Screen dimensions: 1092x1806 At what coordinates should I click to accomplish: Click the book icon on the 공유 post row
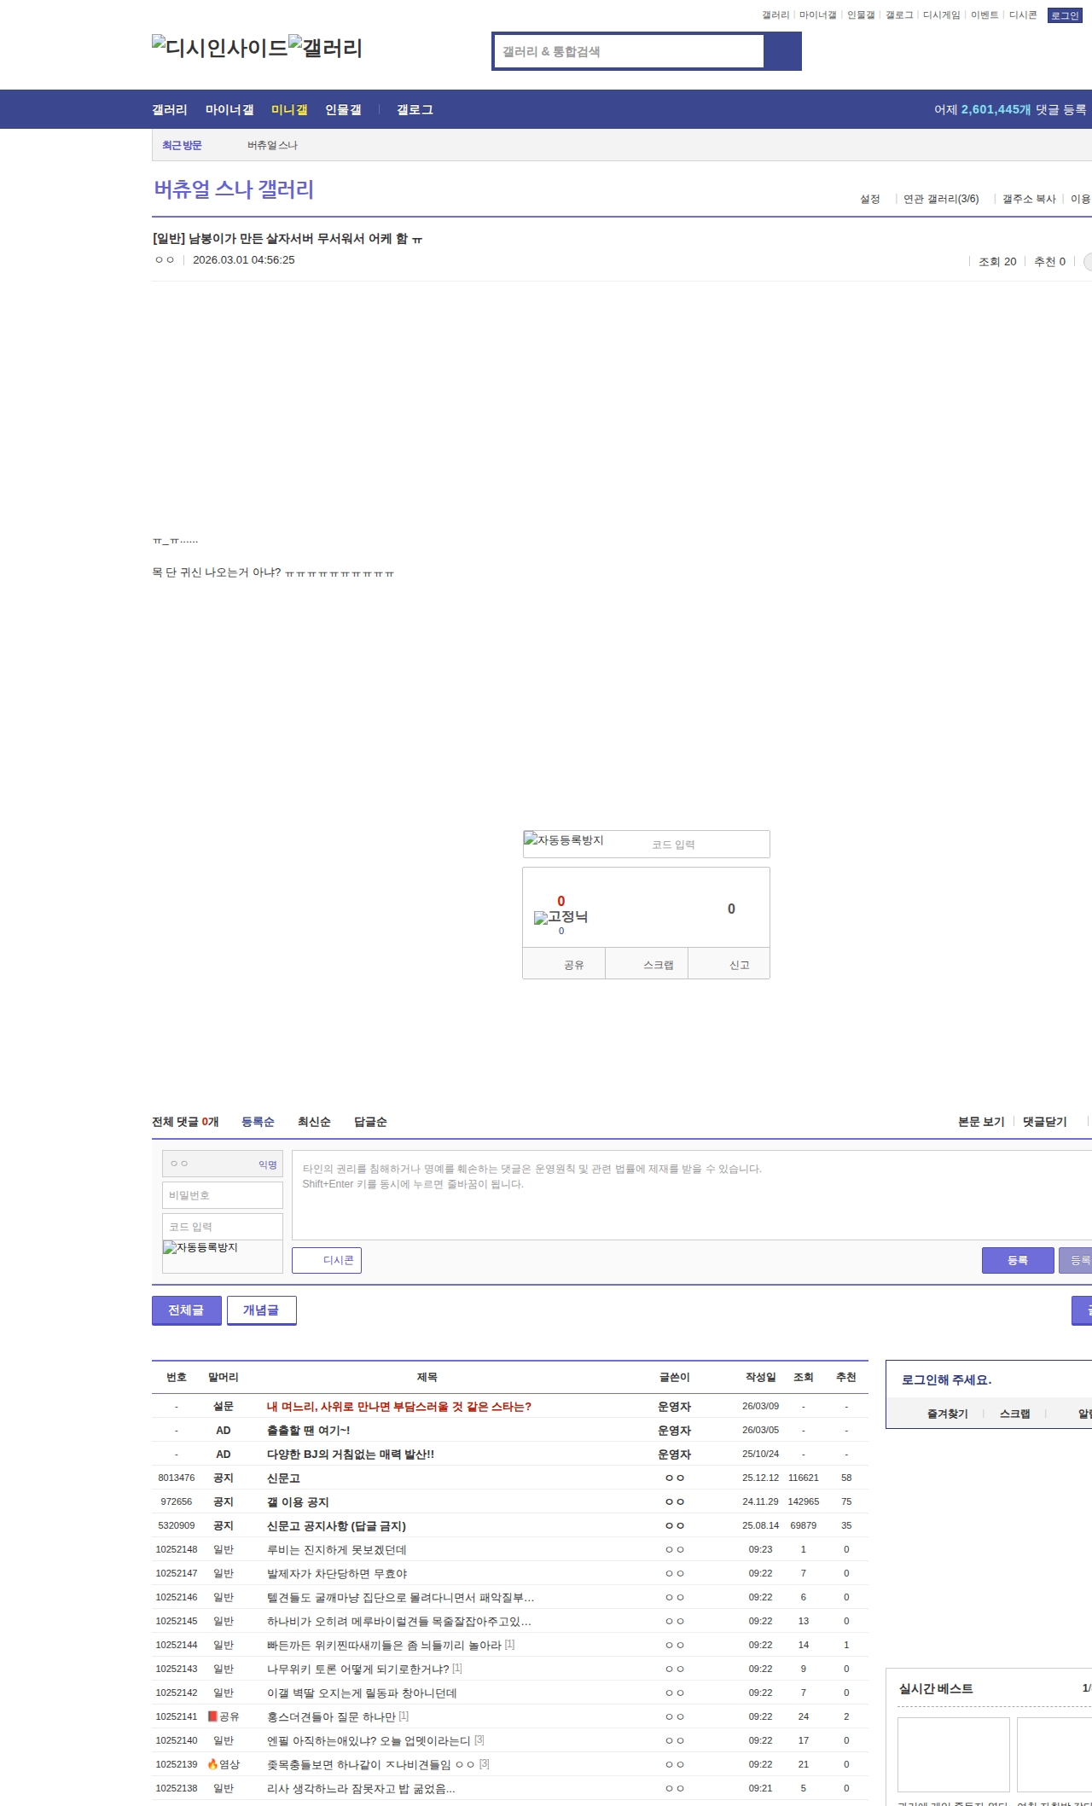[x=212, y=1716]
